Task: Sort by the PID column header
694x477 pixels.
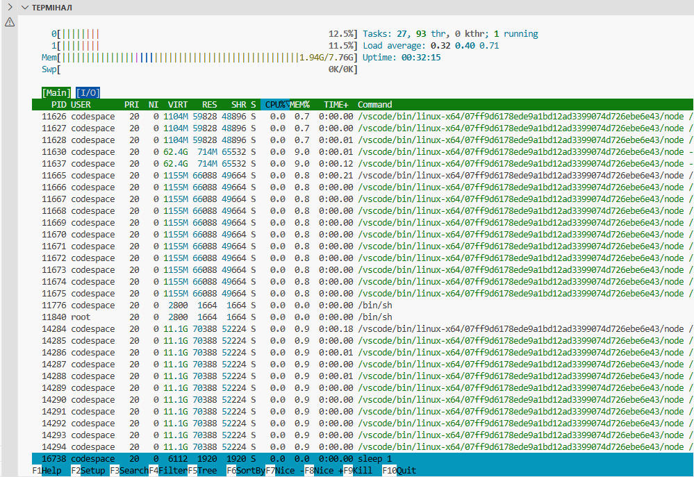Action: click(58, 104)
